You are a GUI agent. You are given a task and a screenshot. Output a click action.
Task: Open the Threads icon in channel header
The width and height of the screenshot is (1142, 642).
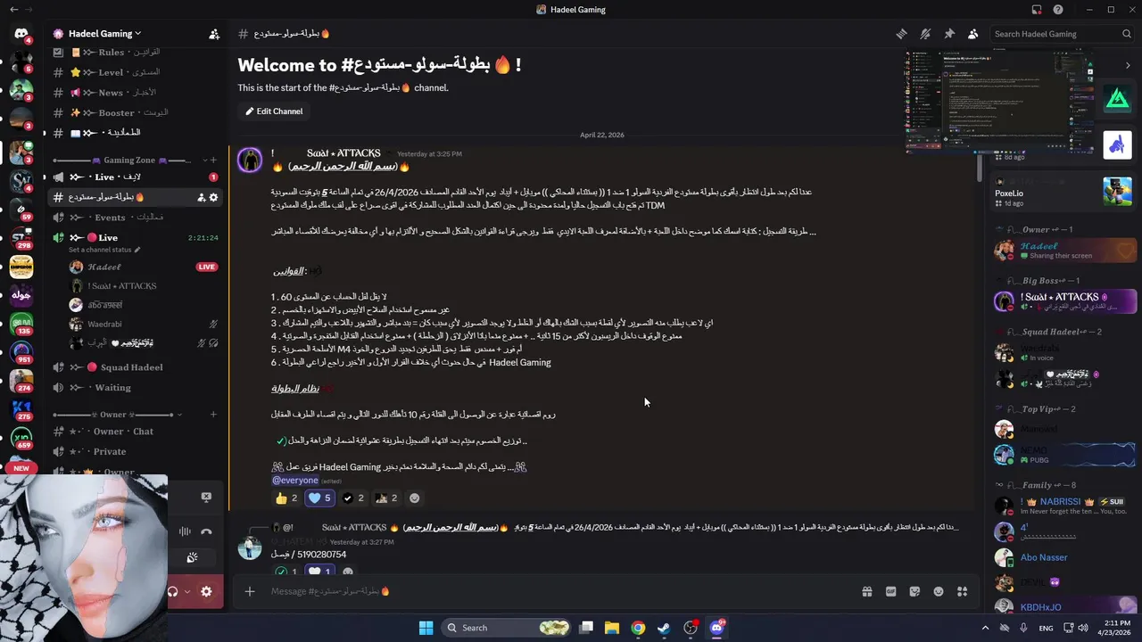click(902, 34)
